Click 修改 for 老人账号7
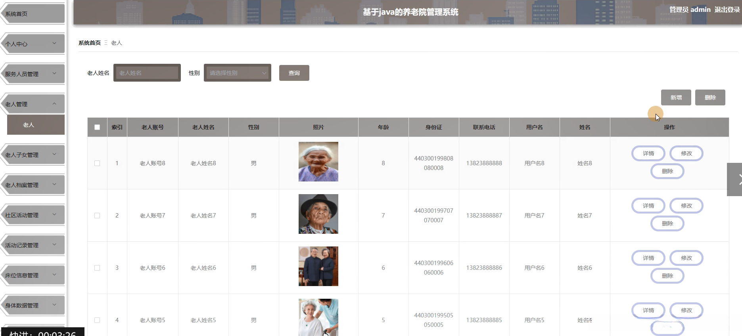 (x=686, y=206)
